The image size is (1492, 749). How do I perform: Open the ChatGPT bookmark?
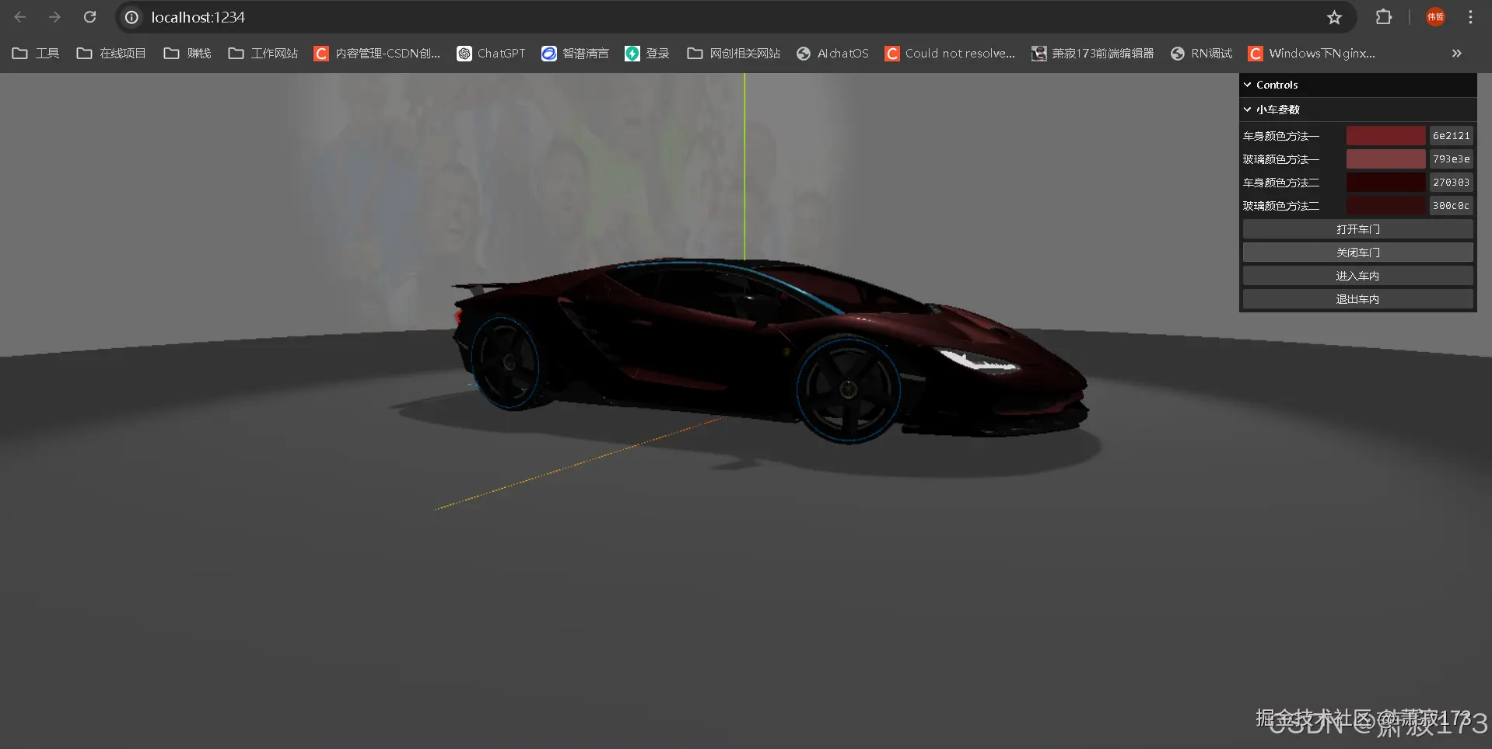click(491, 54)
